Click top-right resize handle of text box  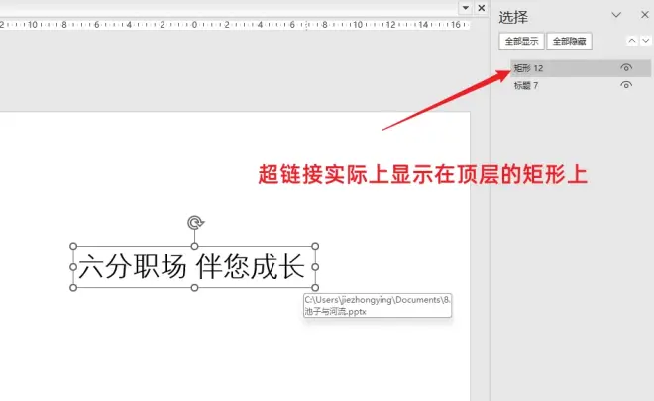315,246
